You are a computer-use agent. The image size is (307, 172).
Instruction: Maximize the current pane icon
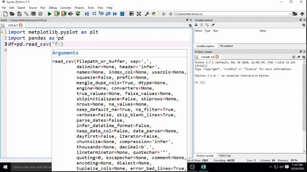(131, 14)
